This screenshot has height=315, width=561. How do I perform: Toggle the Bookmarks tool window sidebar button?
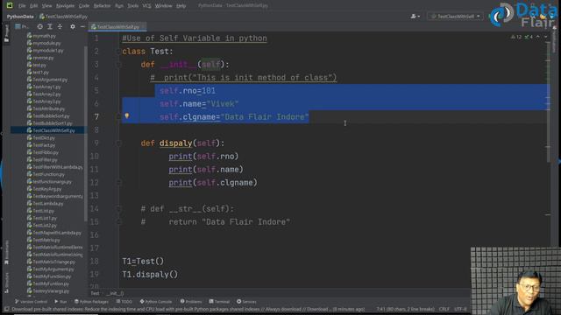pos(6,252)
